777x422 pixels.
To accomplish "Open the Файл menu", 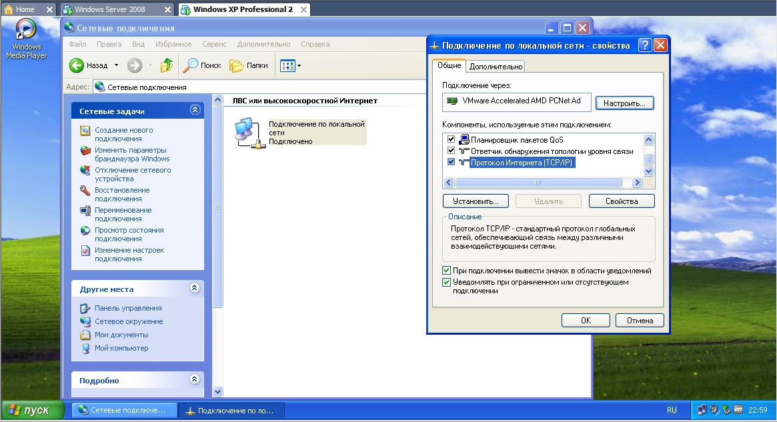I will pyautogui.click(x=77, y=44).
